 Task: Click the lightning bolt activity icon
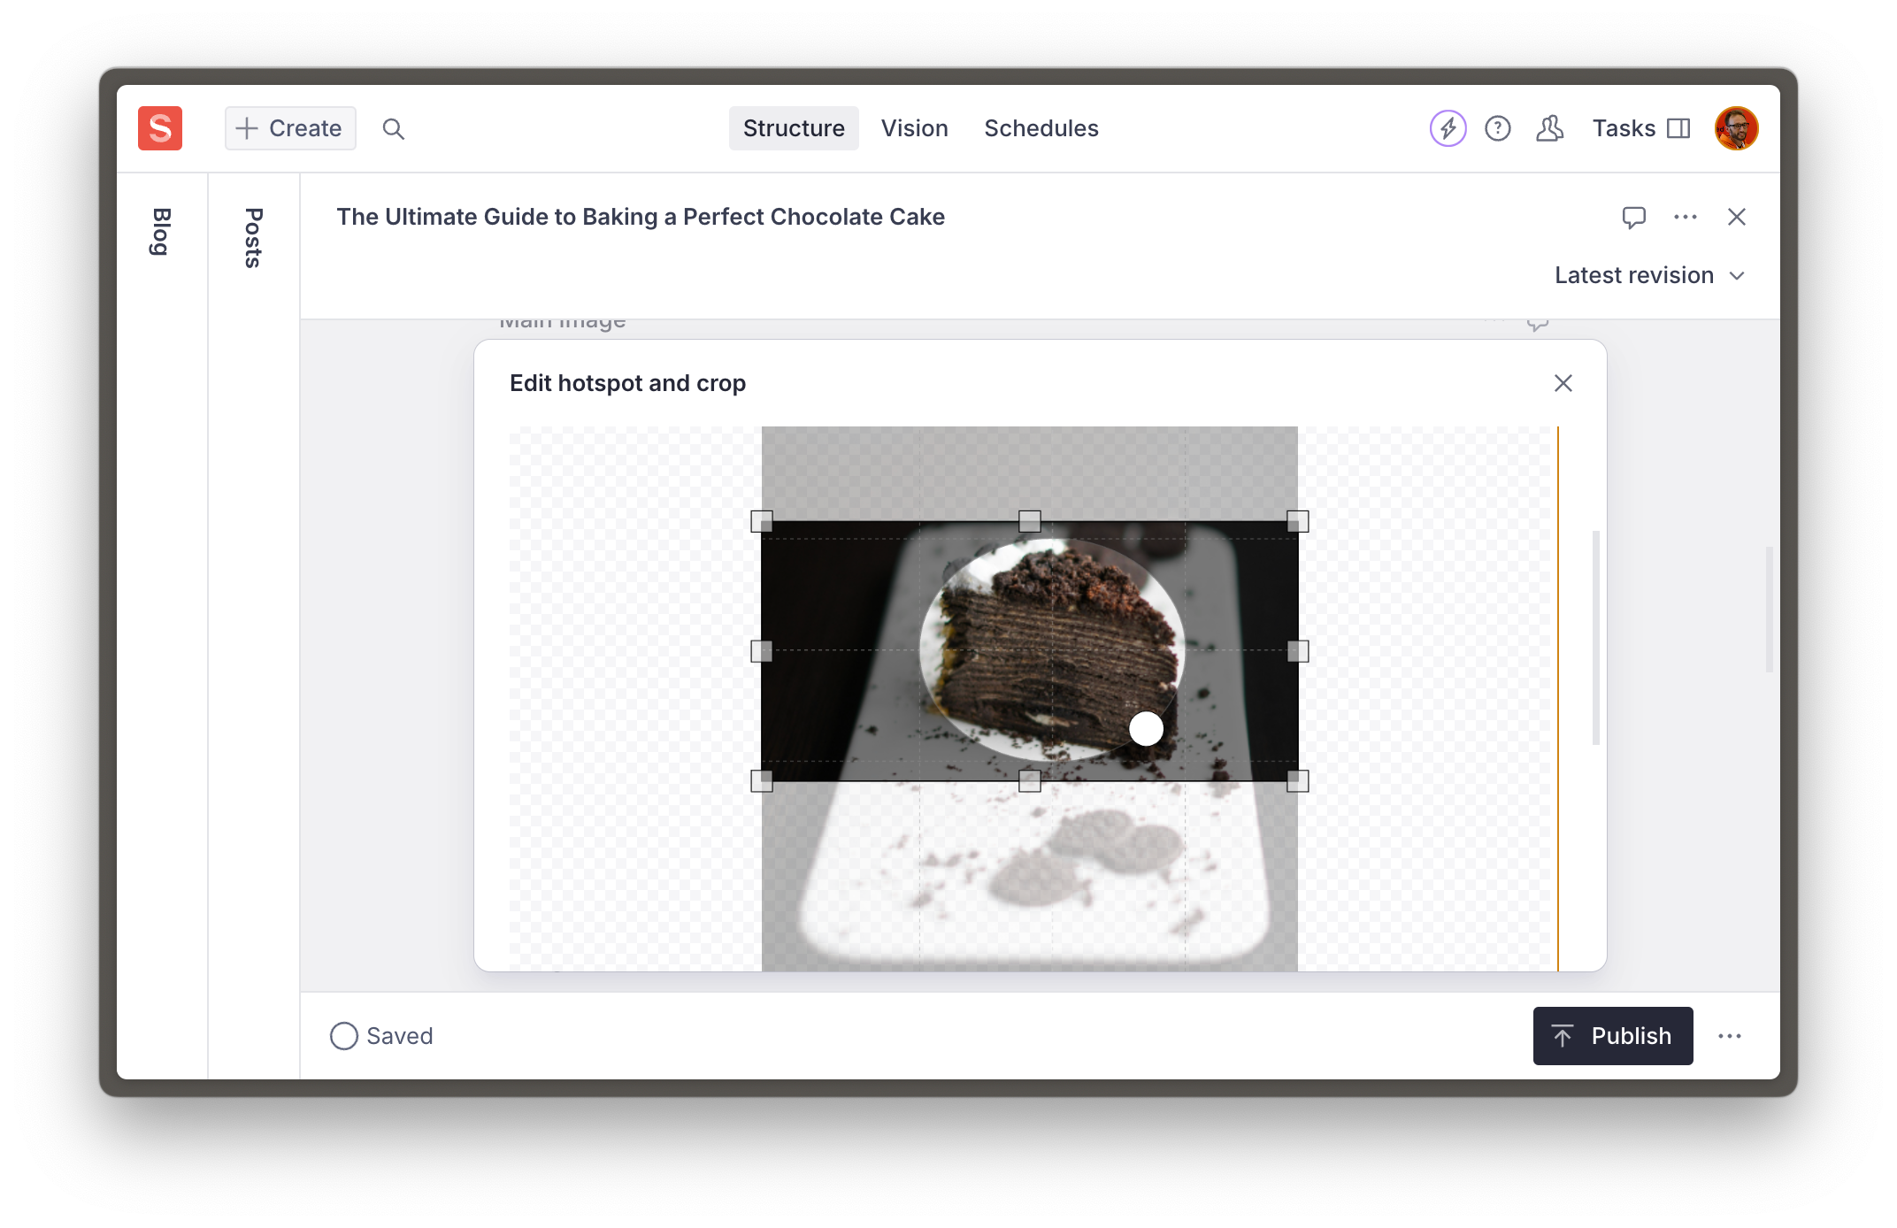pos(1448,127)
